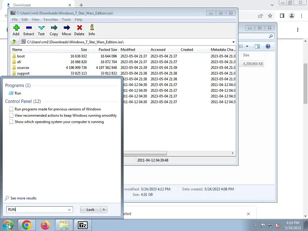Screen dimensions: 308x231
Task: Click the network tray icon
Action: click(x=270, y=225)
